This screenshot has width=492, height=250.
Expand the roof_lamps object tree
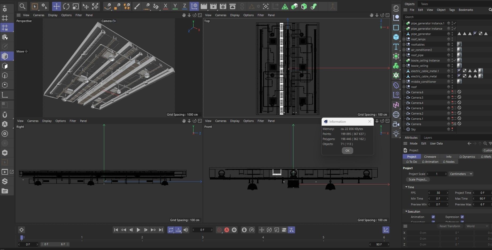[x=404, y=39]
